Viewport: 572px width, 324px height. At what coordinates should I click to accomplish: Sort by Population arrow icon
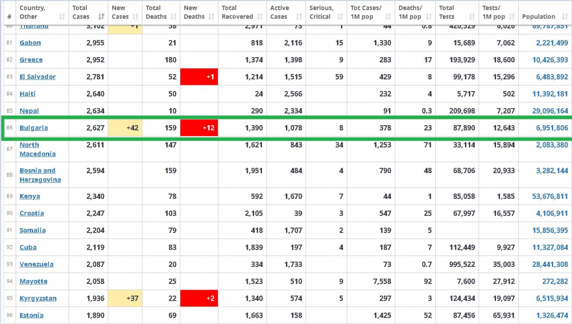tap(565, 17)
